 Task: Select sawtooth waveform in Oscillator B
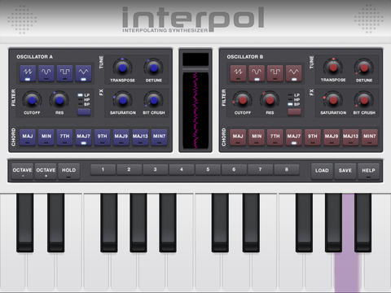(238, 73)
